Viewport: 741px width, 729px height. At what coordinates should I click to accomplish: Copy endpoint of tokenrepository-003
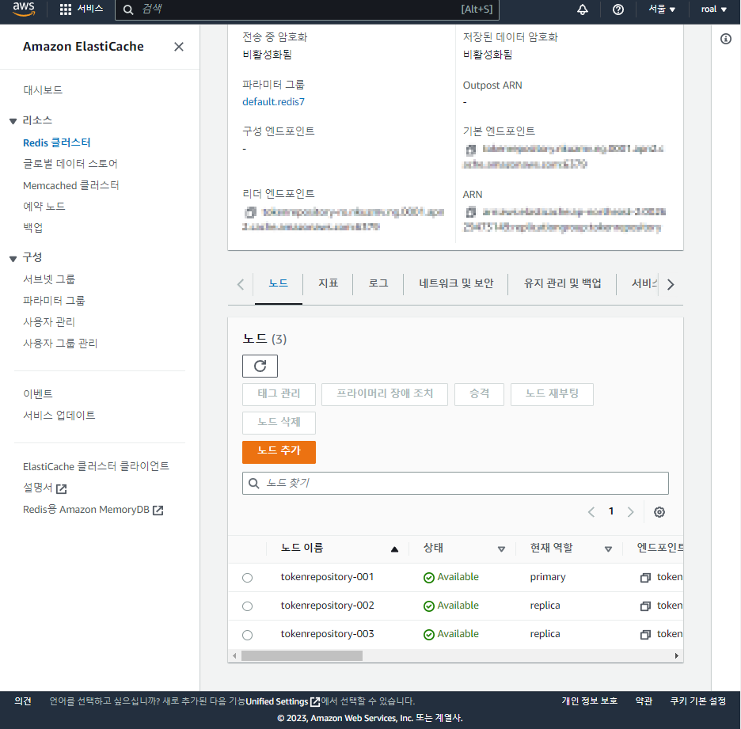pos(645,635)
